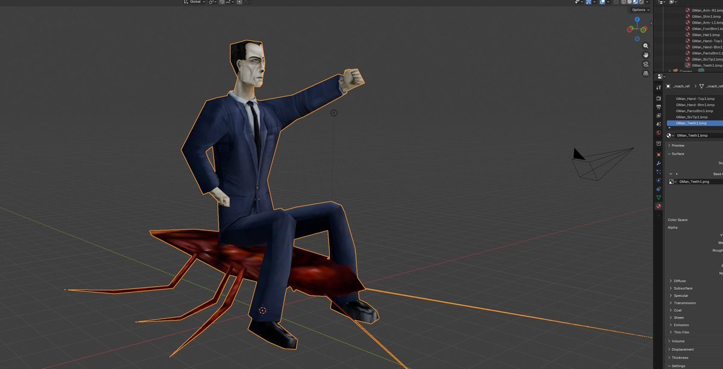Select GMan_Hand-Top1.bmp material slot
This screenshot has width=723, height=369.
(695, 99)
